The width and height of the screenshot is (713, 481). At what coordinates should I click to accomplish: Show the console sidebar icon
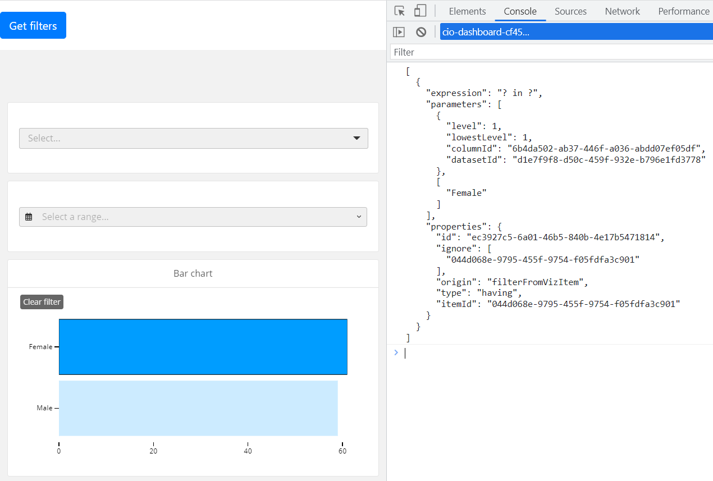pyautogui.click(x=399, y=32)
